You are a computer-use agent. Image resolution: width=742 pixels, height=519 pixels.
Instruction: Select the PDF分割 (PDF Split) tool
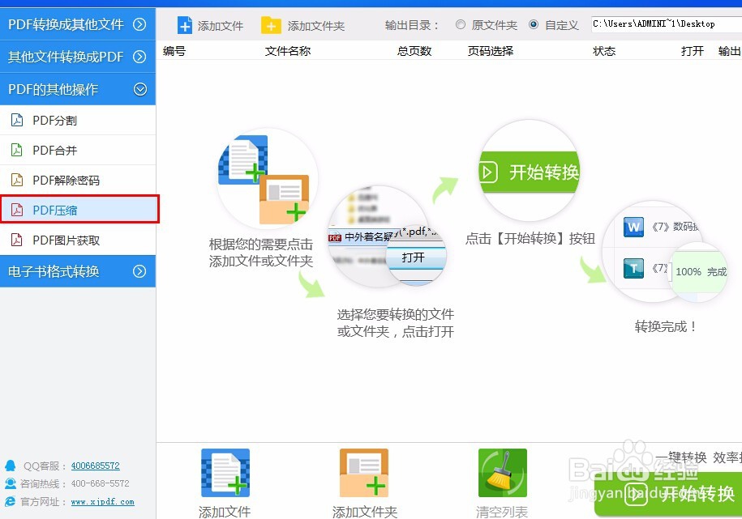point(78,120)
